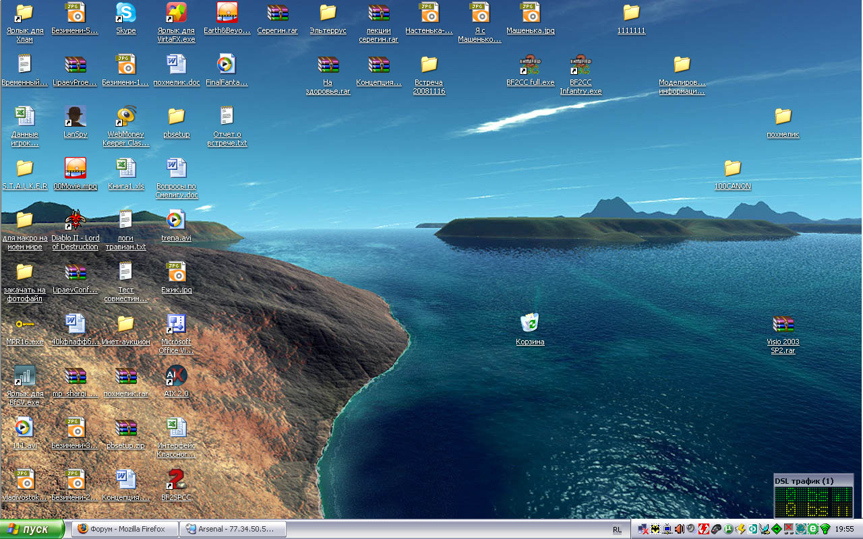This screenshot has height=539, width=863.
Task: Select BF2CC full.exe shortcut
Action: 530,65
